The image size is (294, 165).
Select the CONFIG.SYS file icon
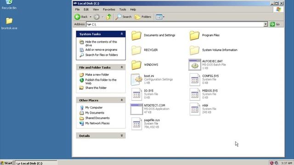(x=195, y=79)
